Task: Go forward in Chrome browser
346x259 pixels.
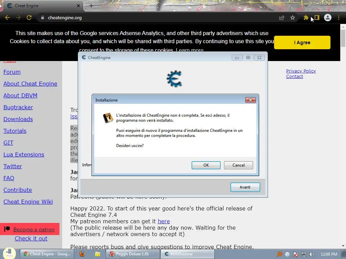Action: click(x=18, y=18)
